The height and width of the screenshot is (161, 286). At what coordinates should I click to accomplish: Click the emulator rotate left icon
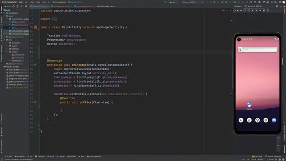pos(244,11)
